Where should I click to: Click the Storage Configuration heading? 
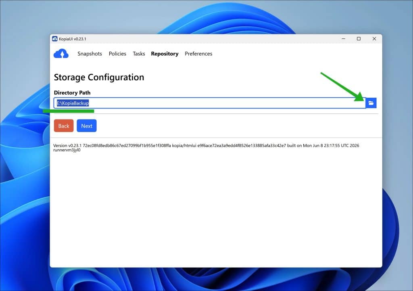99,77
